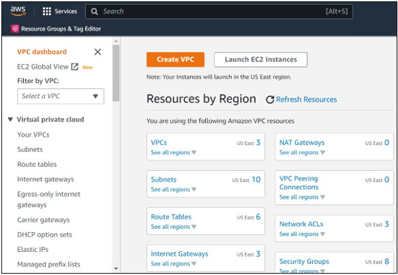The image size is (398, 275).
Task: Go to Your VPCs in sidebar
Action: coord(33,135)
